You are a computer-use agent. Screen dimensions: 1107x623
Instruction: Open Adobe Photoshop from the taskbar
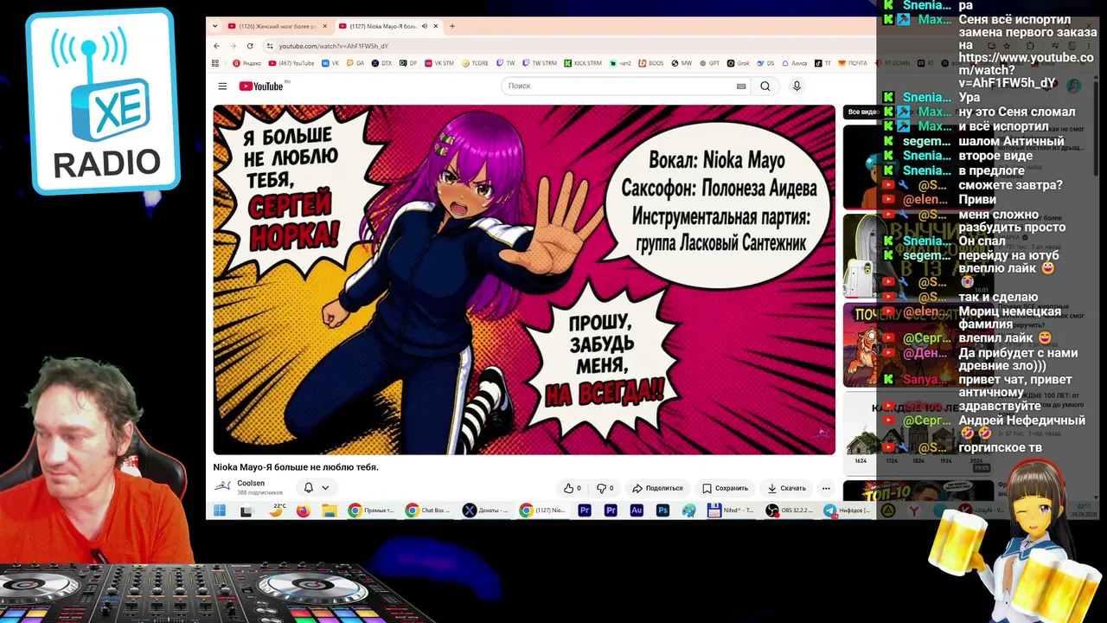(x=662, y=511)
